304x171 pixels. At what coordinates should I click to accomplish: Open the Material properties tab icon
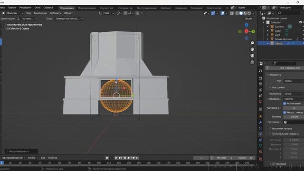click(x=260, y=152)
